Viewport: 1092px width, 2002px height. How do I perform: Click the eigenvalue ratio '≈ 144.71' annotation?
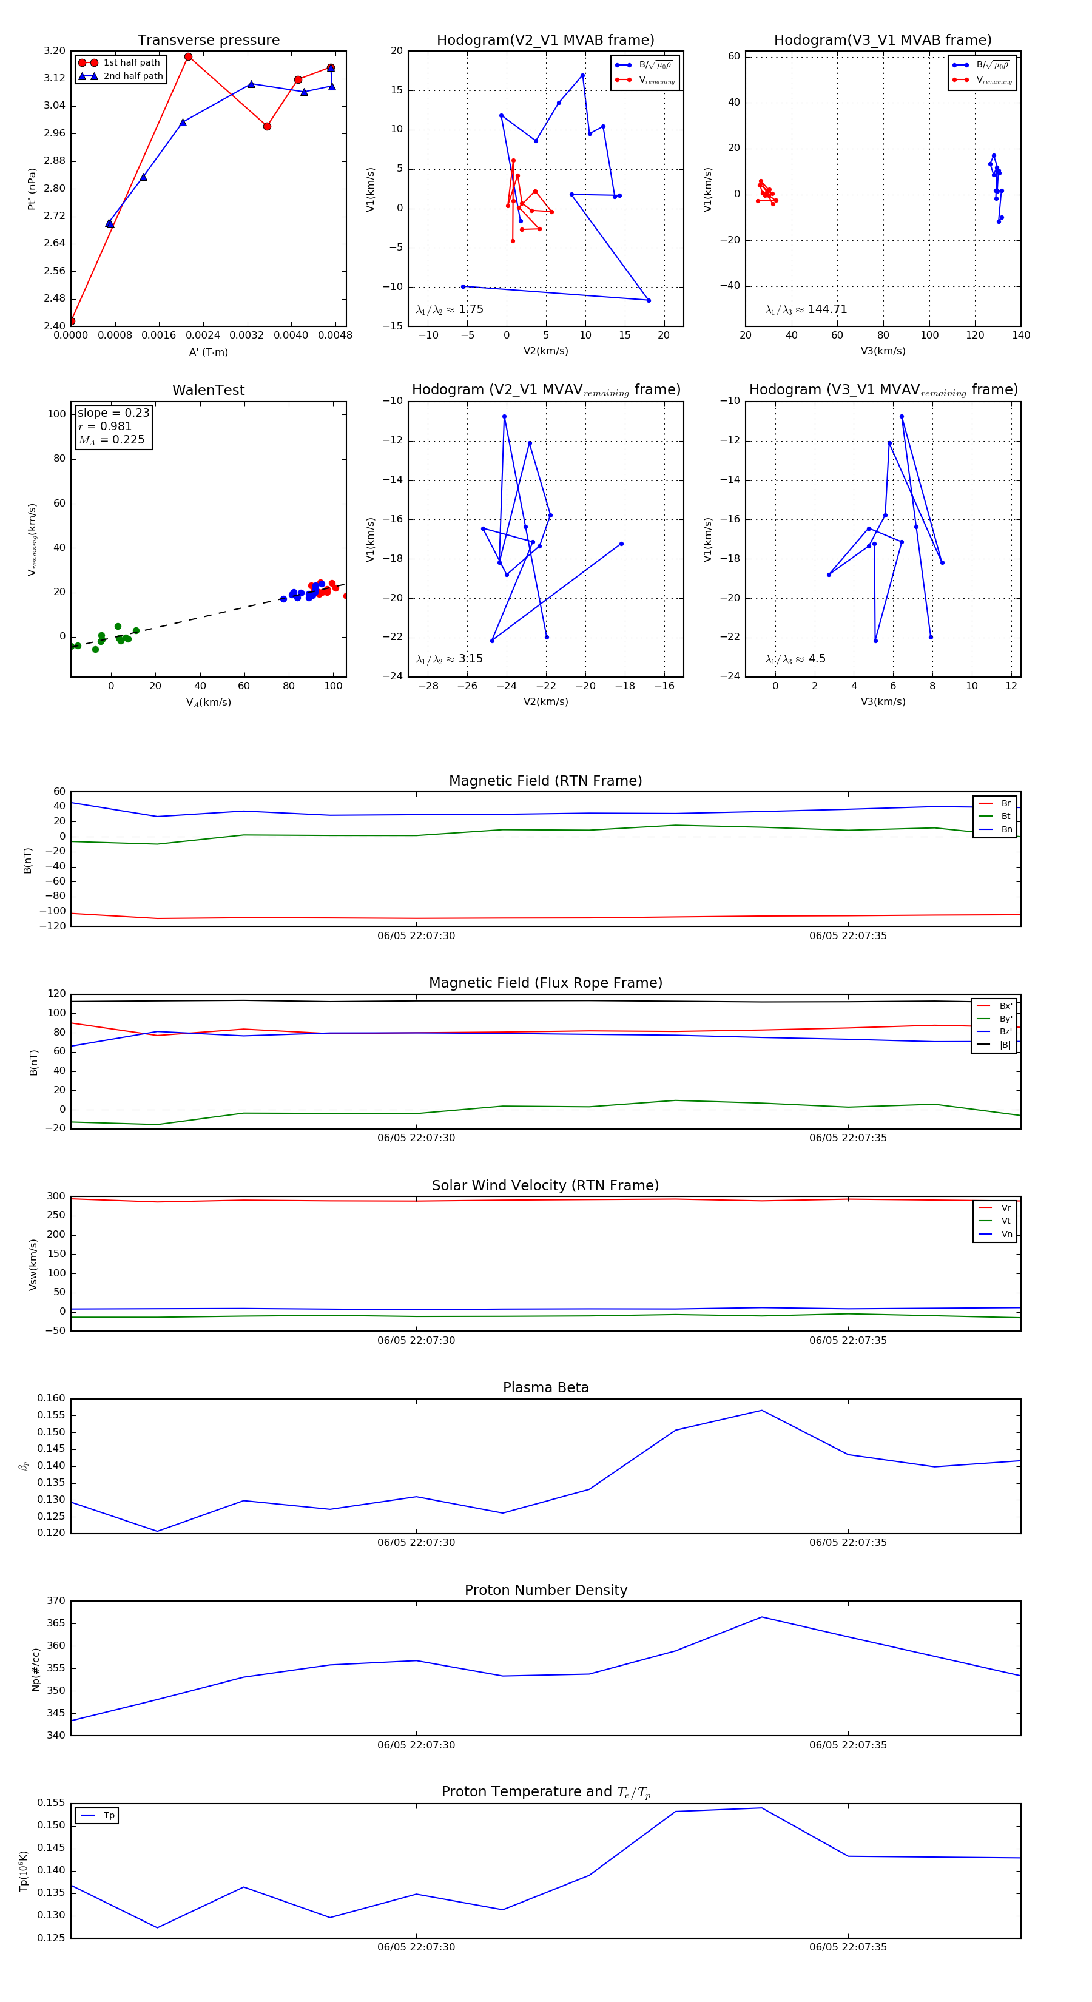click(x=807, y=309)
